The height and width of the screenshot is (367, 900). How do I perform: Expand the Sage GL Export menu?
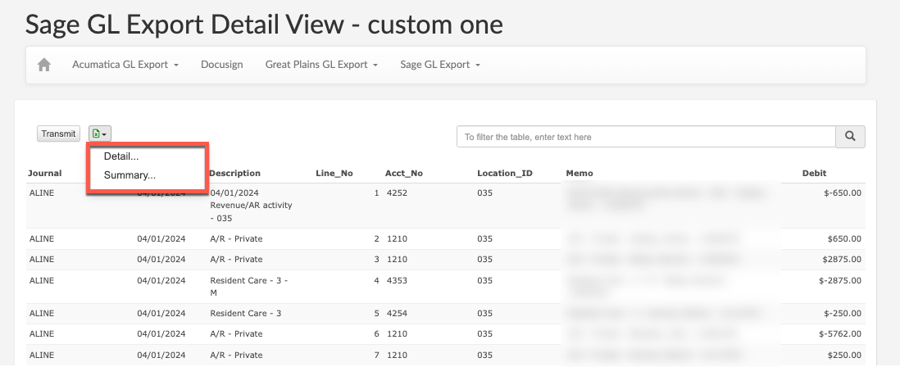coord(440,65)
